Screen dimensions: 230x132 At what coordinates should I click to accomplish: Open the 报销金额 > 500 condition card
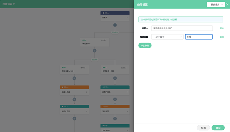click(115, 69)
